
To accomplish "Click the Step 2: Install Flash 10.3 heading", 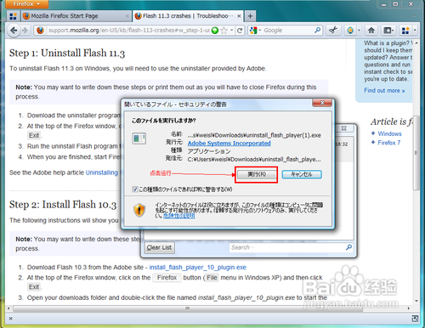I will [63, 205].
